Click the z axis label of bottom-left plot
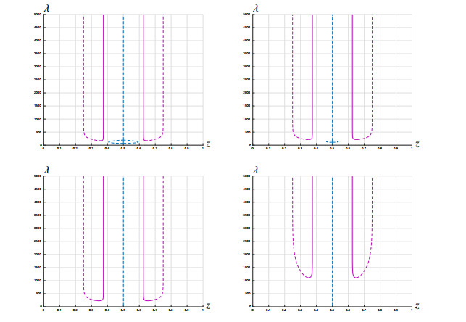The width and height of the screenshot is (466, 322). pos(208,305)
